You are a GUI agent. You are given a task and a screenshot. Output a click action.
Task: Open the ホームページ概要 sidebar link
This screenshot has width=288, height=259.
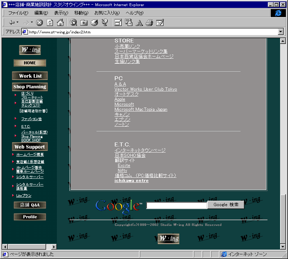click(x=30, y=155)
